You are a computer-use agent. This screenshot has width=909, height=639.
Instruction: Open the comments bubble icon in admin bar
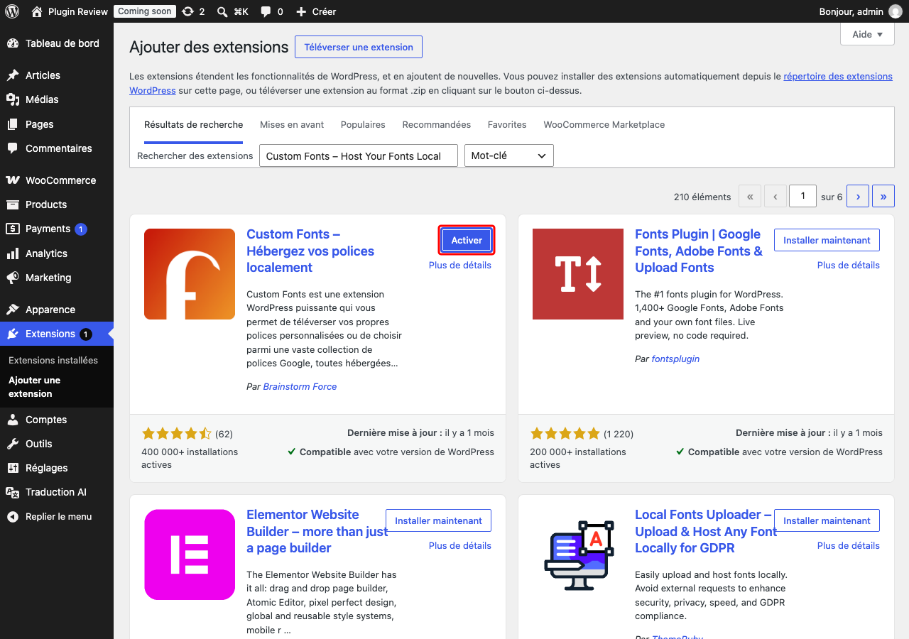[x=266, y=11]
